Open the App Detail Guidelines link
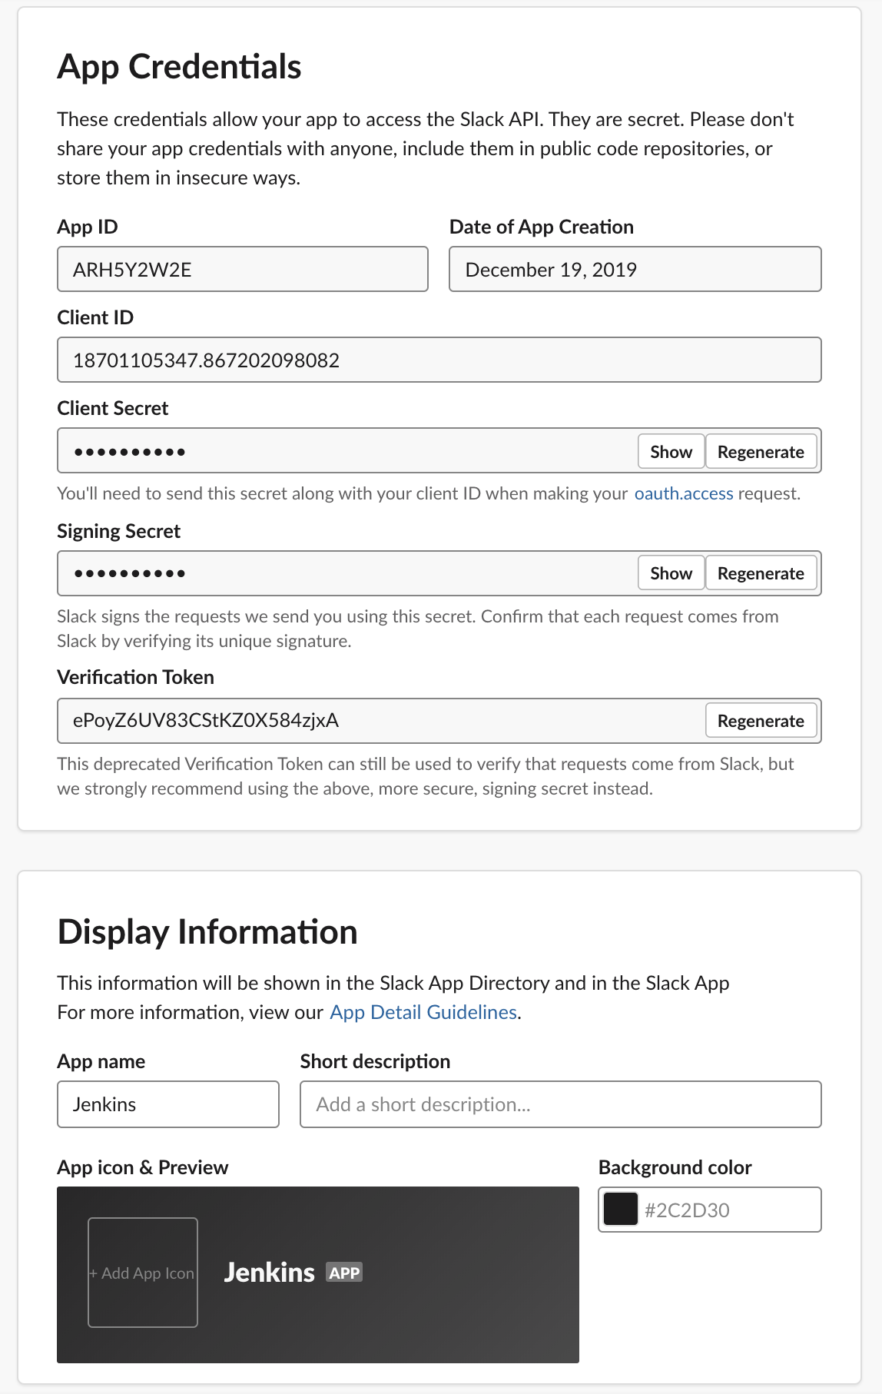Viewport: 882px width, 1394px height. (423, 1012)
